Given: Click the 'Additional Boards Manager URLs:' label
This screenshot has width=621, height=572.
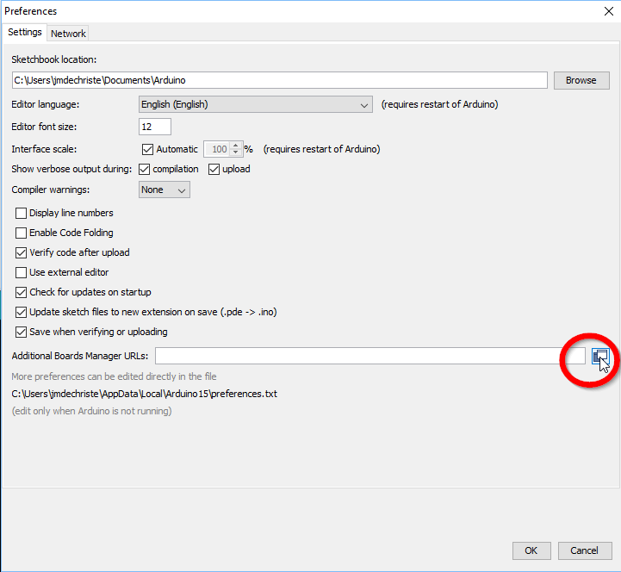Looking at the screenshot, I should tap(80, 356).
